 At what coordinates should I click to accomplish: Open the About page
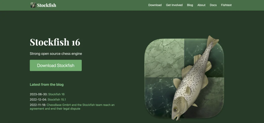coord(201,5)
